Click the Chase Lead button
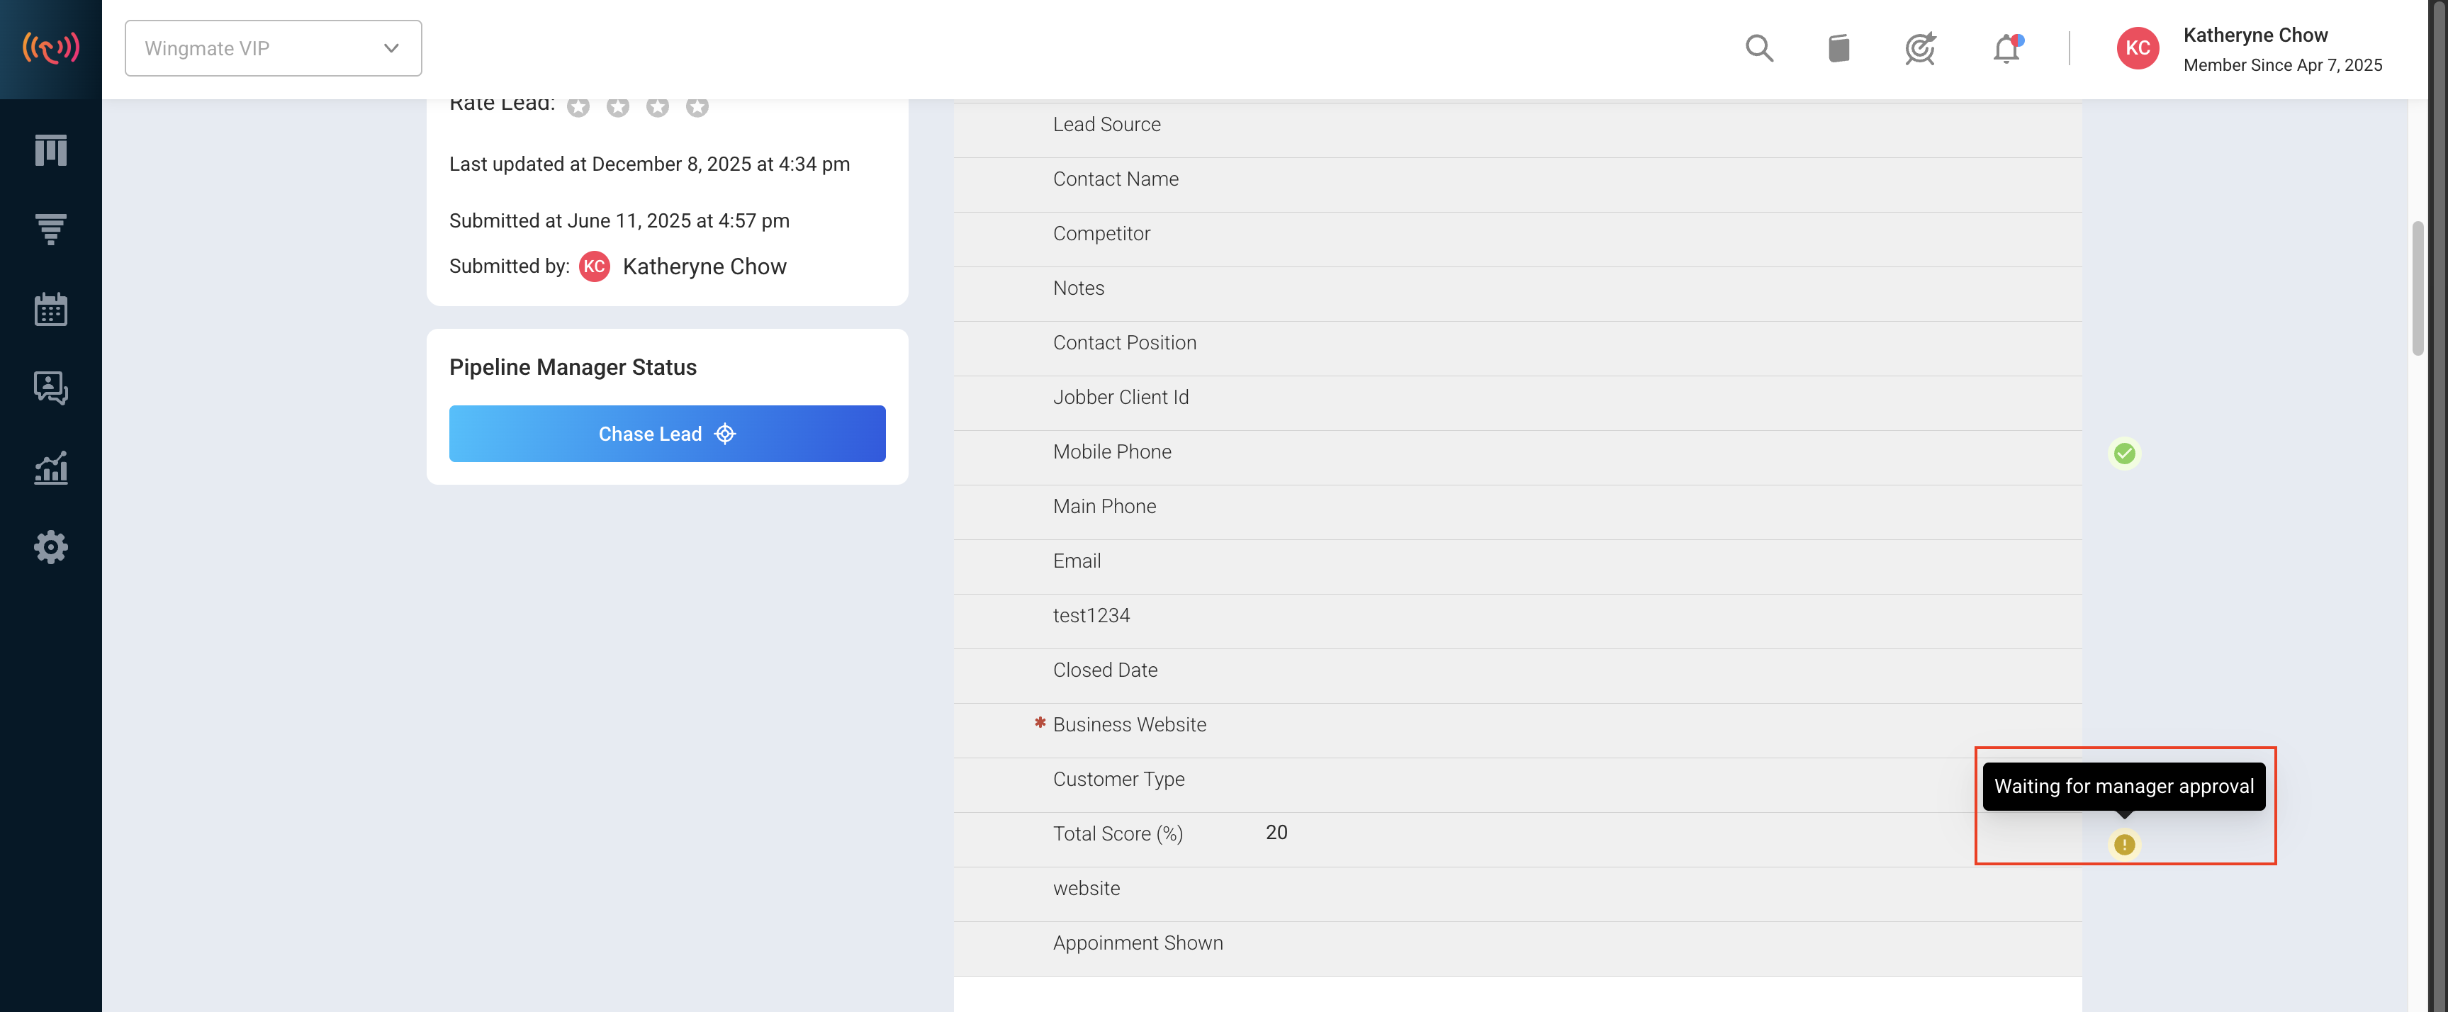The image size is (2448, 1012). 667,433
